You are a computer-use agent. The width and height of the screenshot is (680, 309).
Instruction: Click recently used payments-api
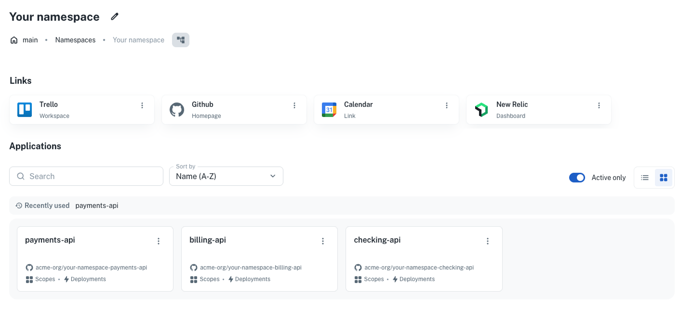96,206
